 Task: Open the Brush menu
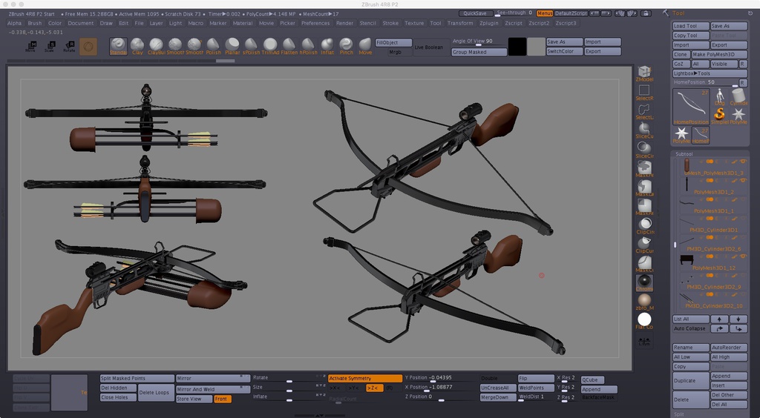pos(34,23)
